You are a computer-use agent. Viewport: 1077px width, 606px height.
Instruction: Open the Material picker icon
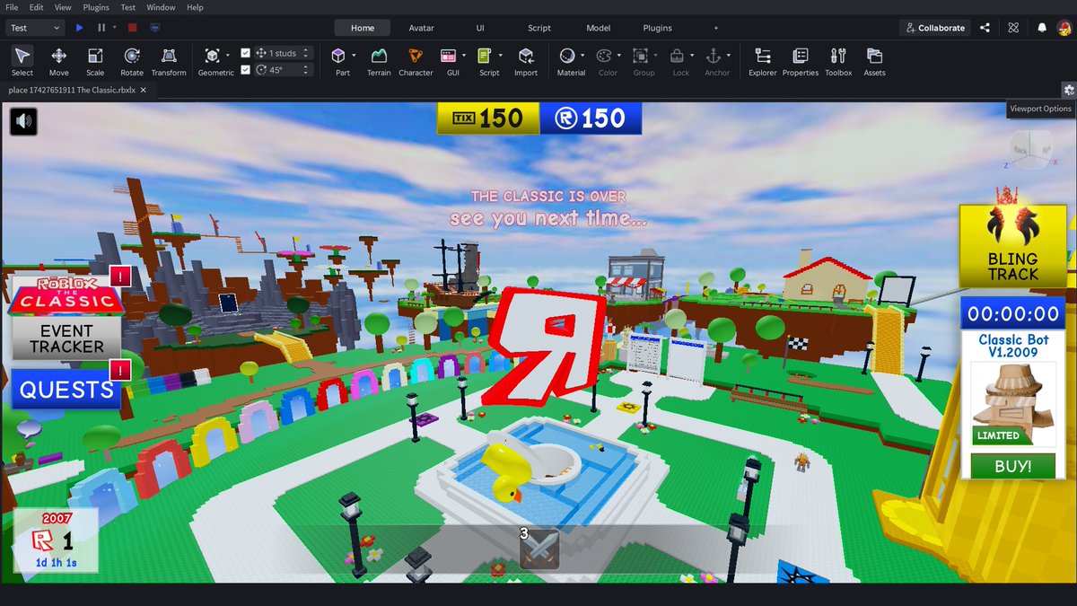pos(566,56)
